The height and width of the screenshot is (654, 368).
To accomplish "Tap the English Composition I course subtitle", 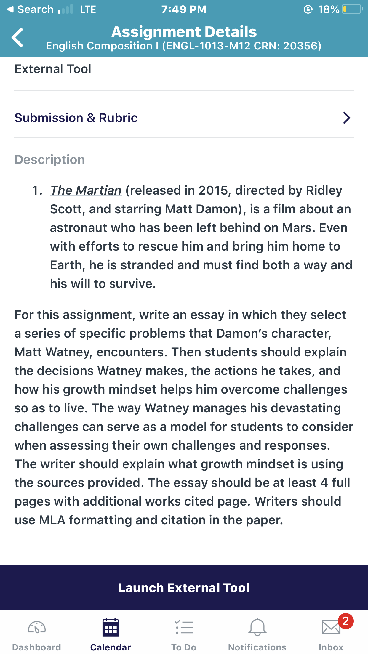I will 184,46.
